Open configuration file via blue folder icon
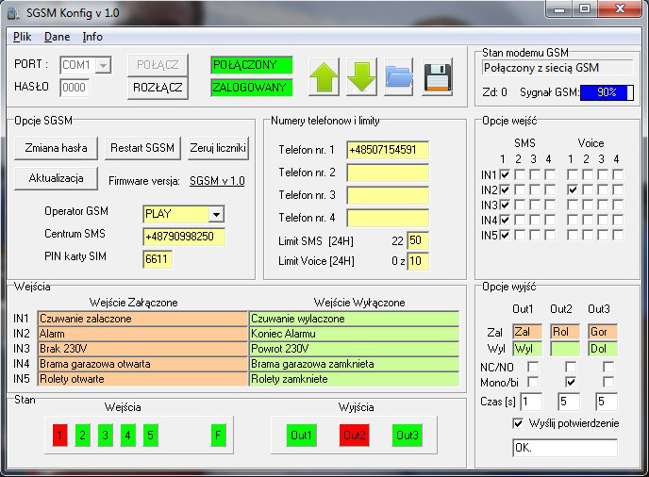 (x=399, y=77)
